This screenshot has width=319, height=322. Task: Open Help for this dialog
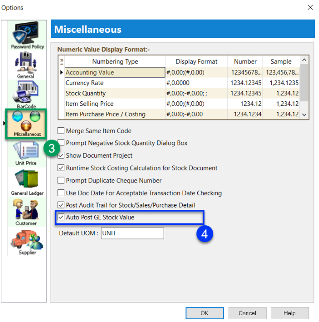289,313
